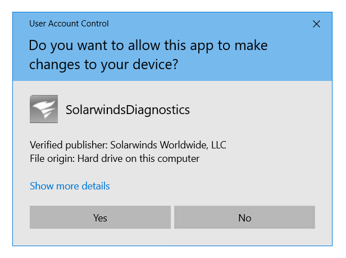Image resolution: width=346 pixels, height=258 pixels.
Task: Click the User Account Control title text
Action: tap(69, 24)
